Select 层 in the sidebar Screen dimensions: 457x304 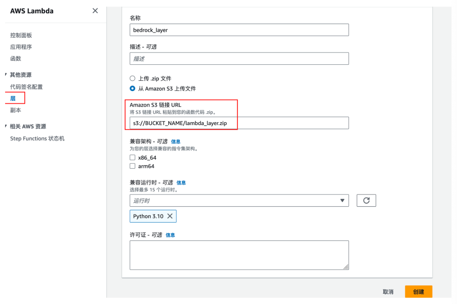pyautogui.click(x=13, y=98)
